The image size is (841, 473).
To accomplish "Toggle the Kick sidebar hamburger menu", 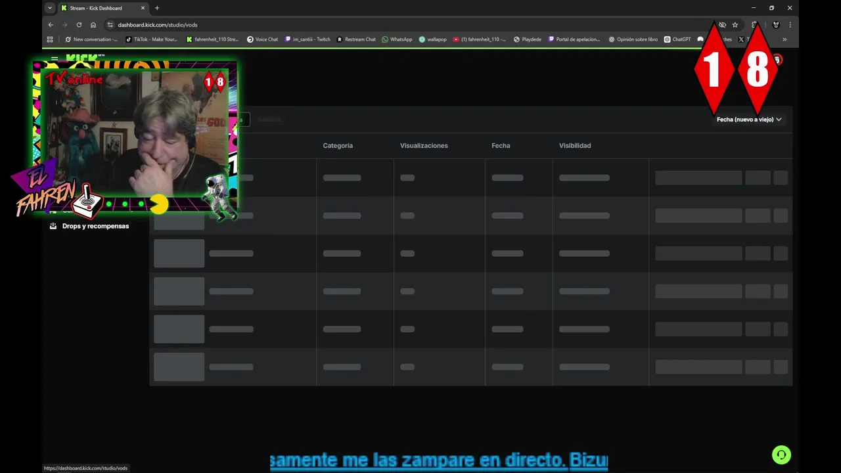I will (55, 58).
